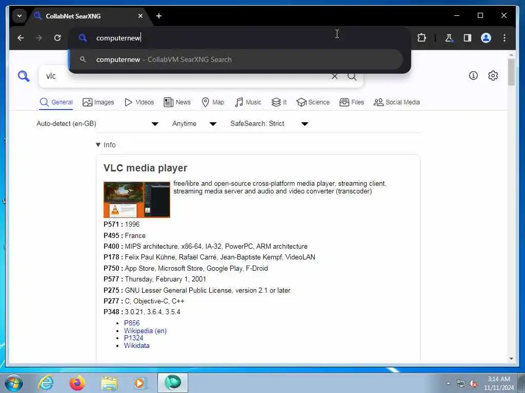Click the scrollbar down arrow
The image size is (525, 393).
point(511,359)
